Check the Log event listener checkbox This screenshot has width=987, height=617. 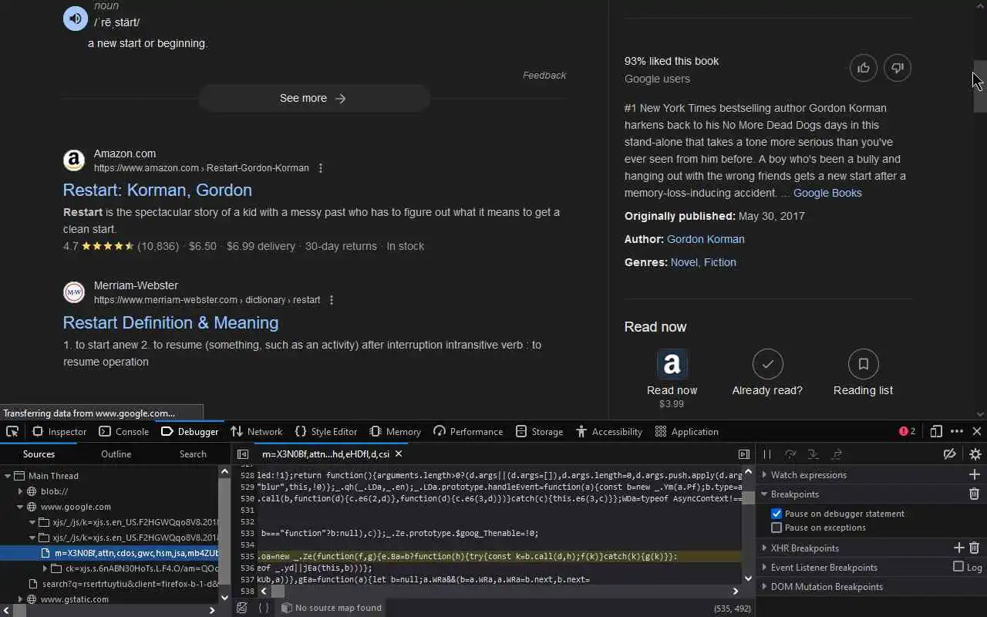tap(958, 567)
